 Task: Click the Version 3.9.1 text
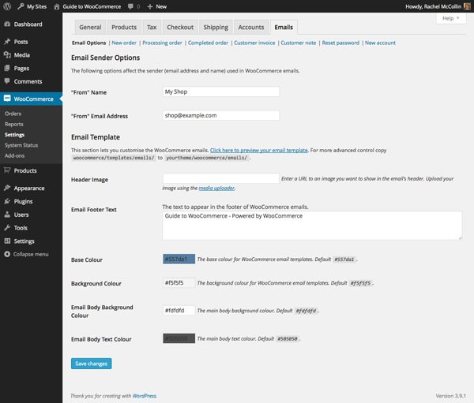[x=451, y=396]
